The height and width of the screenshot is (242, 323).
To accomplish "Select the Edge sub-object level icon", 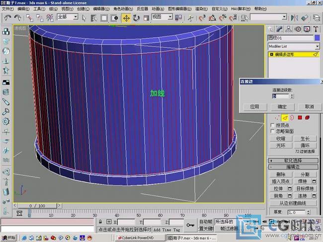I will [x=285, y=118].
